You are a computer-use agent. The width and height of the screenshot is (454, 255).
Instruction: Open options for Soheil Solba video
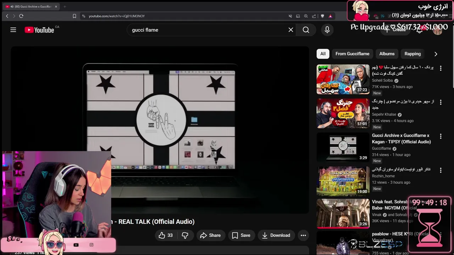(x=441, y=68)
